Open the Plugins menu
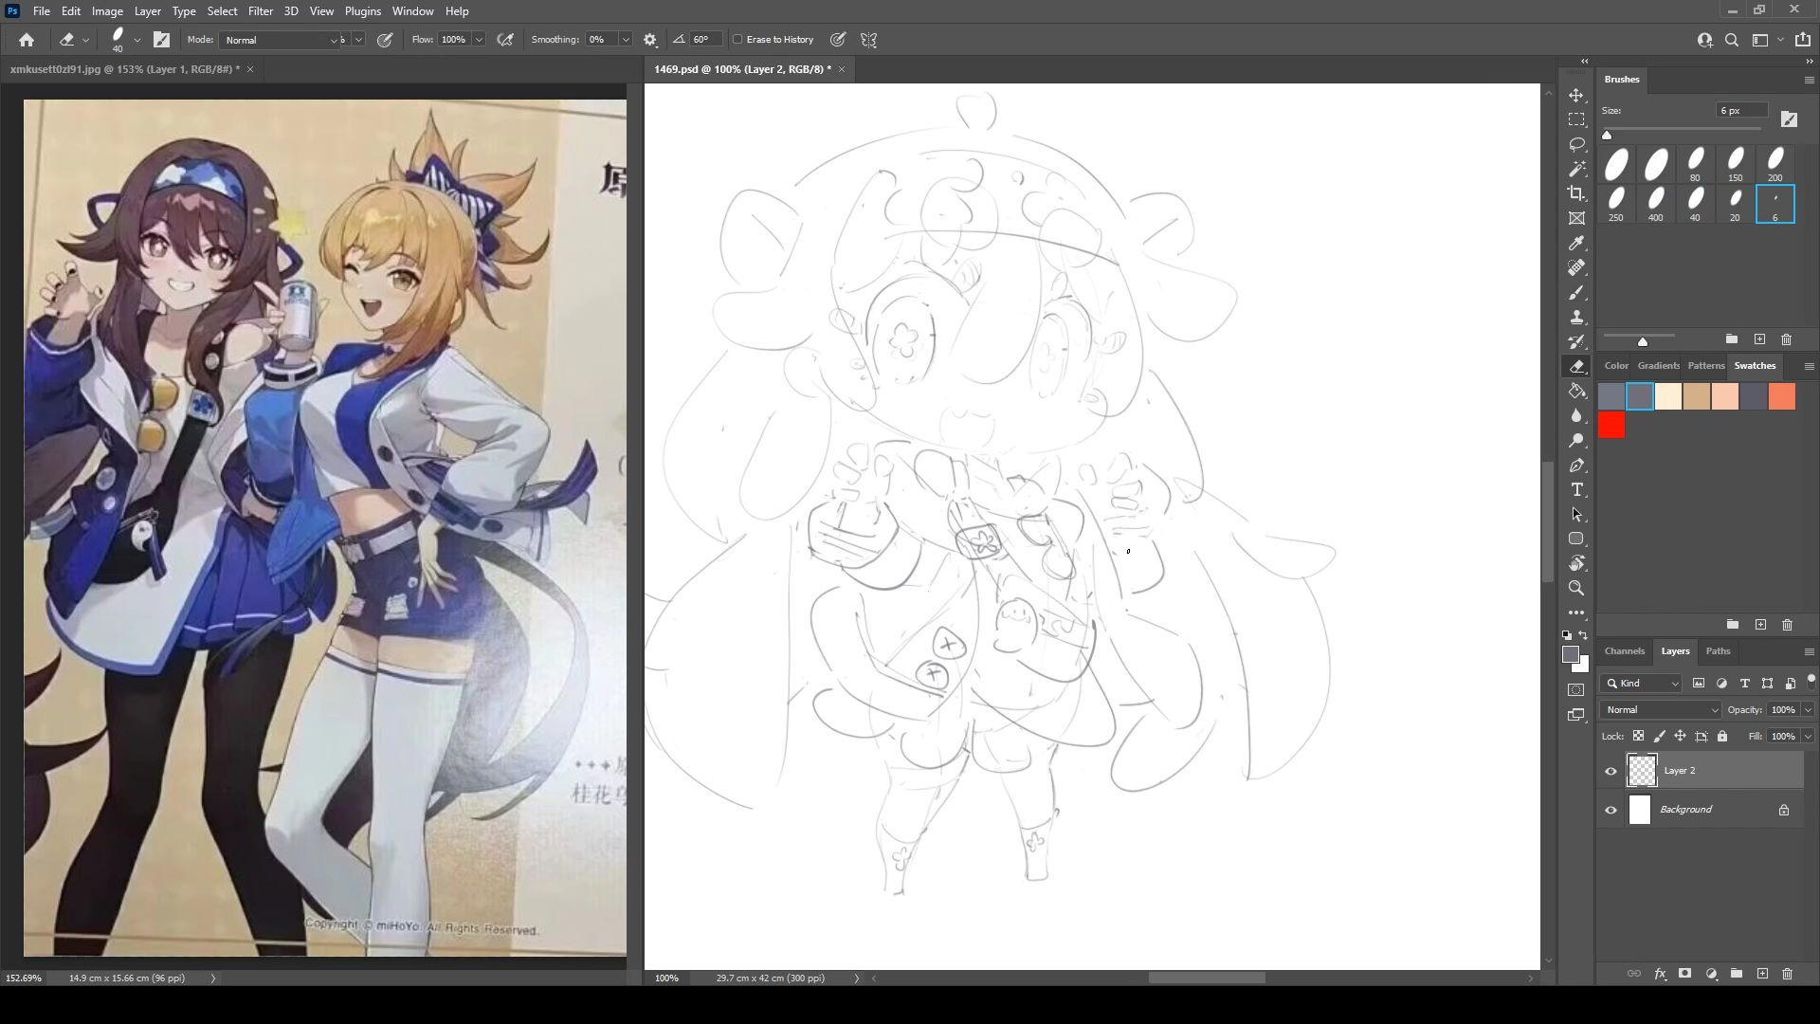Screen dimensions: 1820x1024 362,11
